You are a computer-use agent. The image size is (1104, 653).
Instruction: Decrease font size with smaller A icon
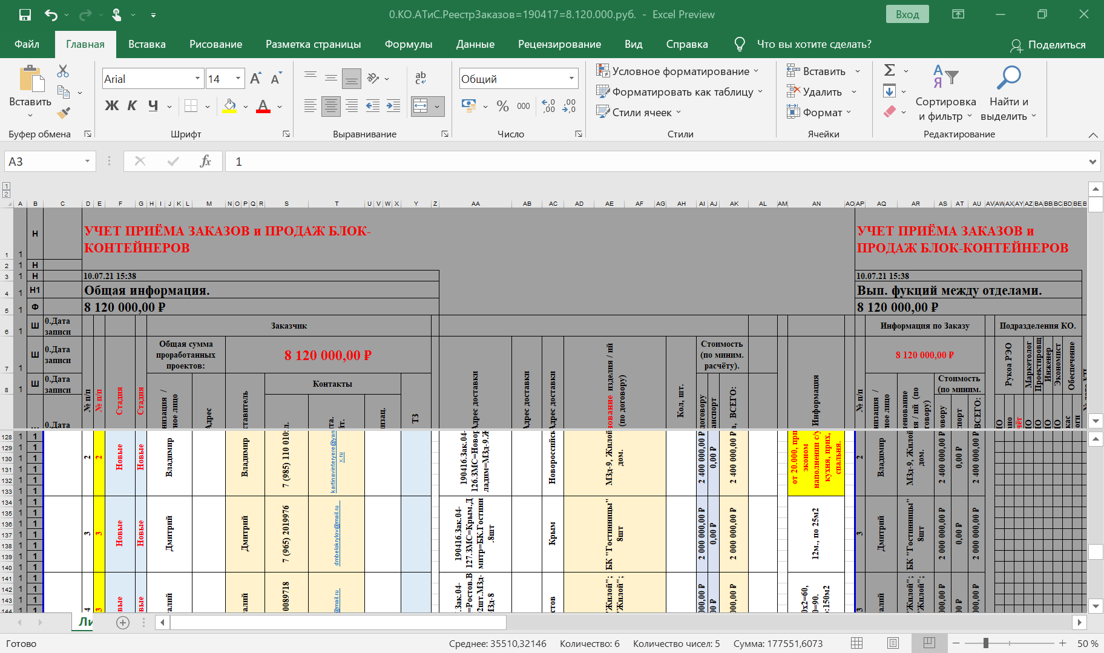tap(276, 79)
